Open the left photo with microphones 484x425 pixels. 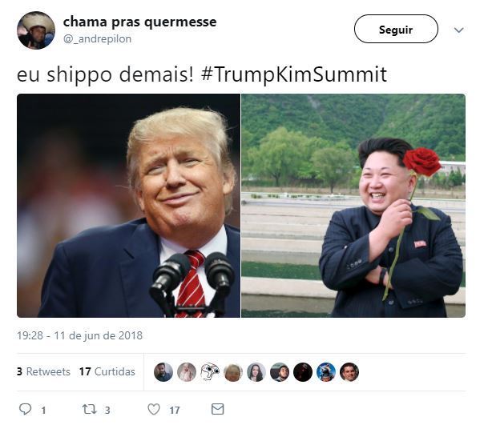tap(128, 206)
